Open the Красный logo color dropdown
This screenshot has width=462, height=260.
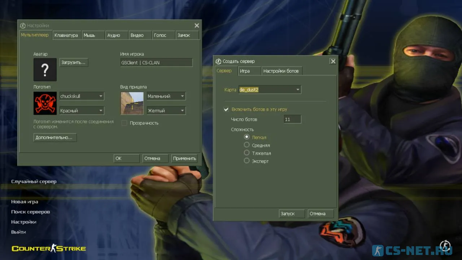82,110
